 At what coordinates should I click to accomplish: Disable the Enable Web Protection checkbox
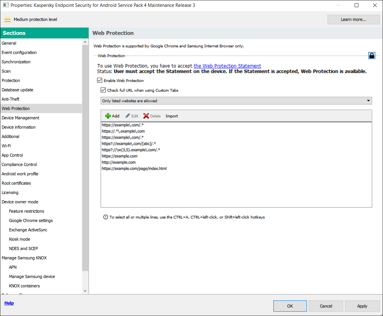(x=99, y=80)
